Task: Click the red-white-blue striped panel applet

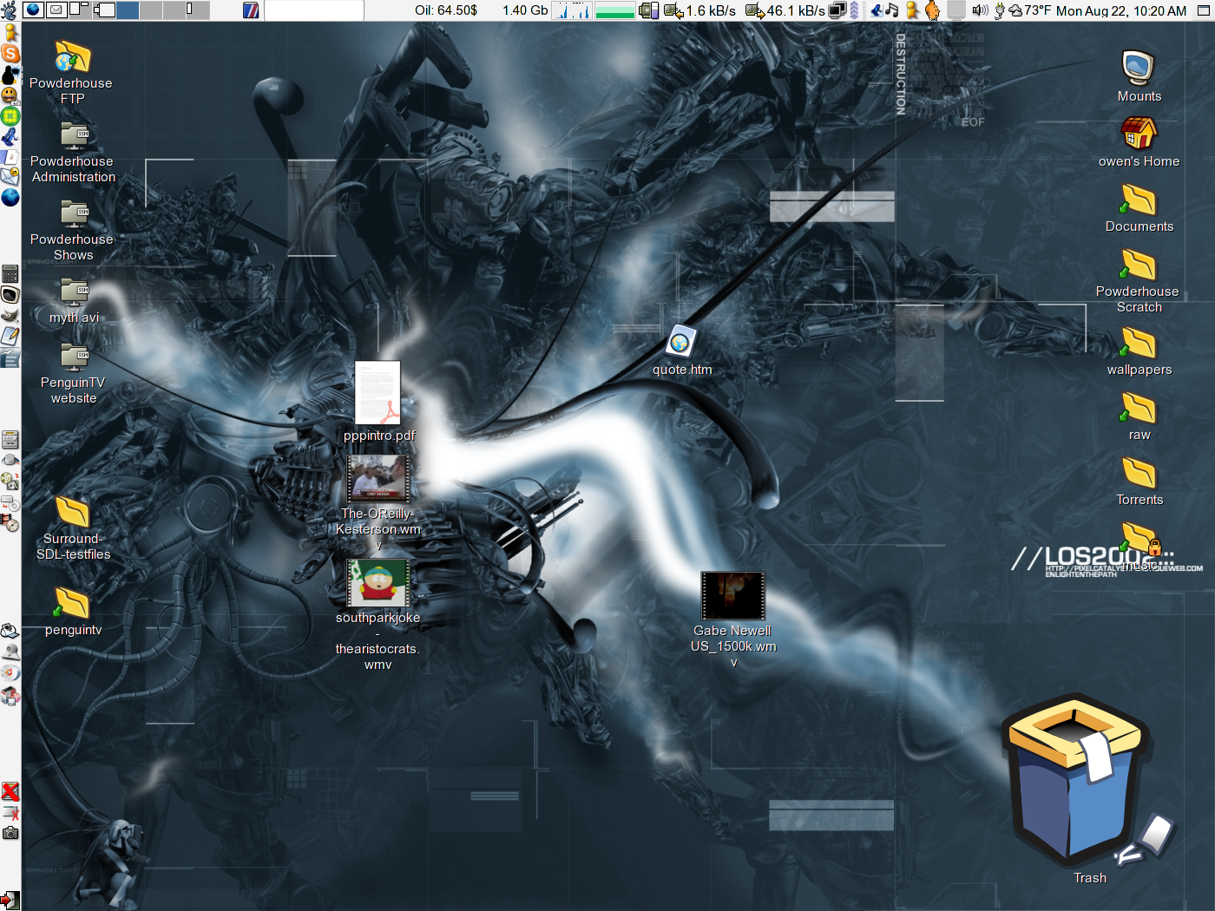Action: [251, 10]
